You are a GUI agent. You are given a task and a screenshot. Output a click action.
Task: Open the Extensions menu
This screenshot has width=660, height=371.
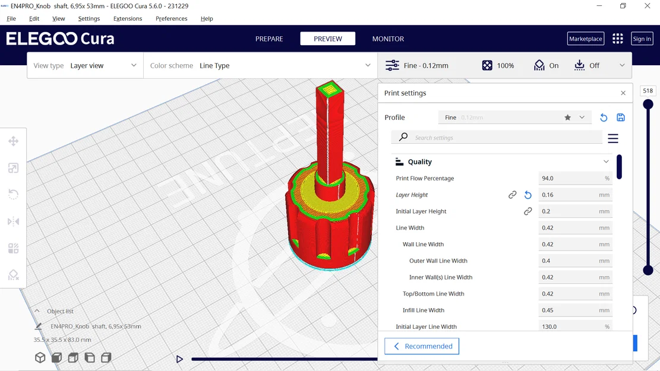click(128, 18)
